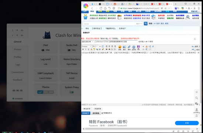Select the Light theme in Clash
The height and width of the screenshot is (133, 203).
40,92
